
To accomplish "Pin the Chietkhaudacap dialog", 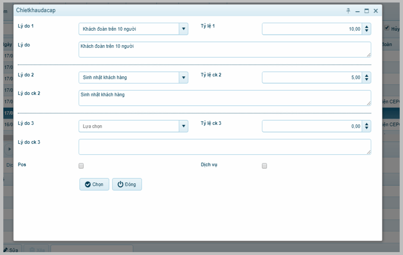I will tap(348, 11).
